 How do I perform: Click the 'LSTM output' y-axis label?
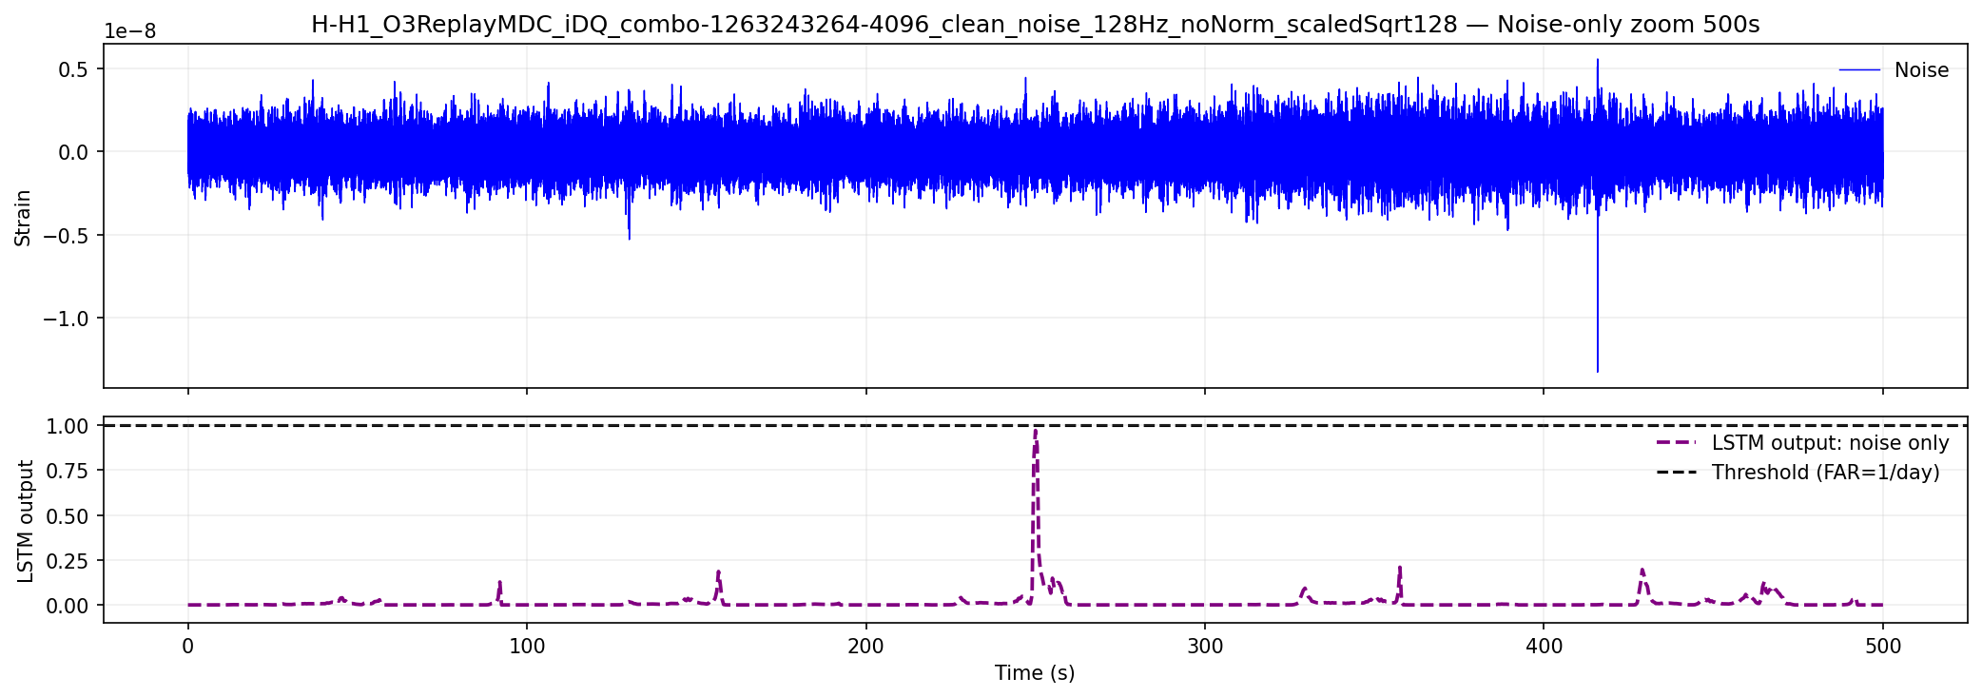coord(26,521)
